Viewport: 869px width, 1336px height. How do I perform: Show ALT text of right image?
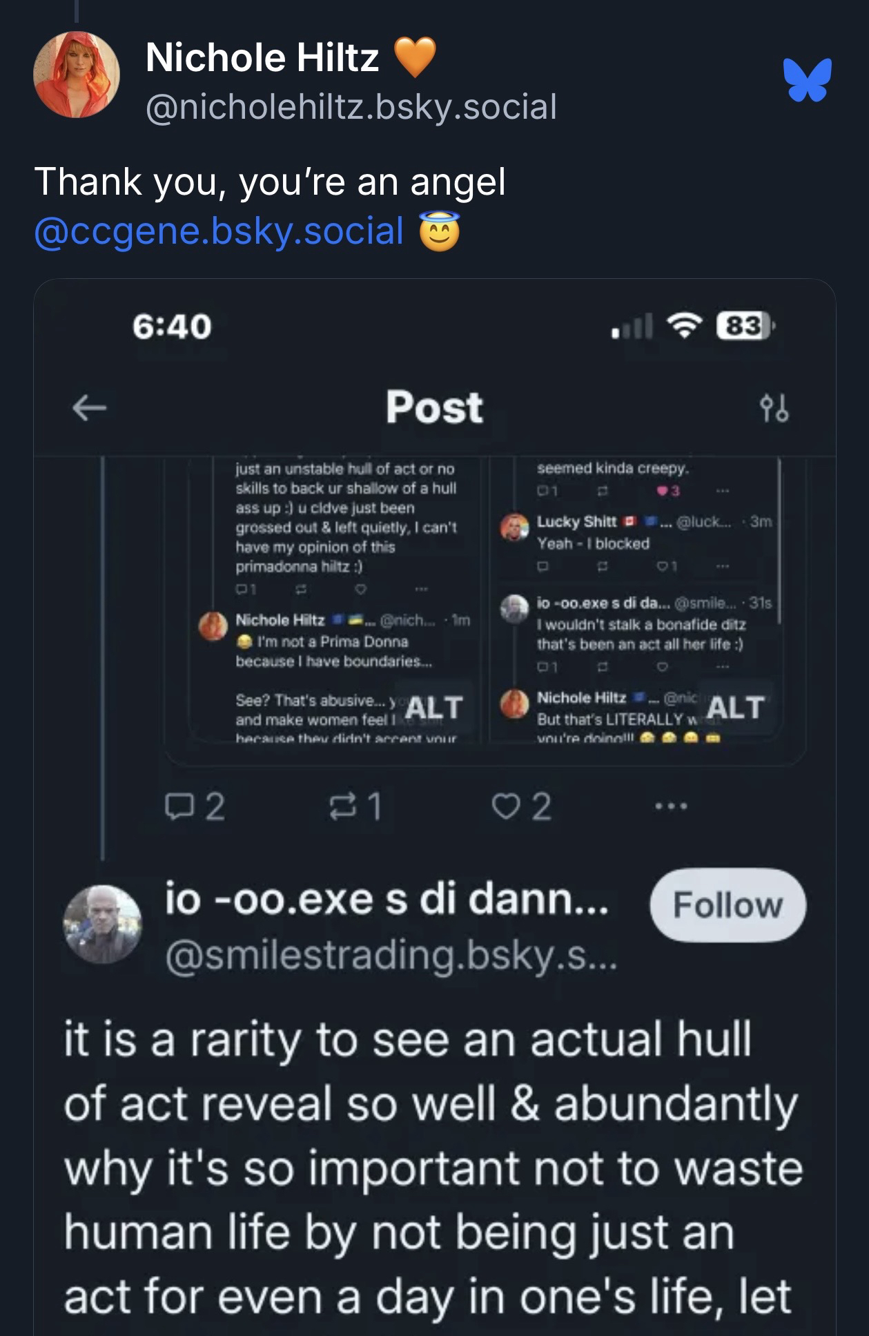coord(736,708)
